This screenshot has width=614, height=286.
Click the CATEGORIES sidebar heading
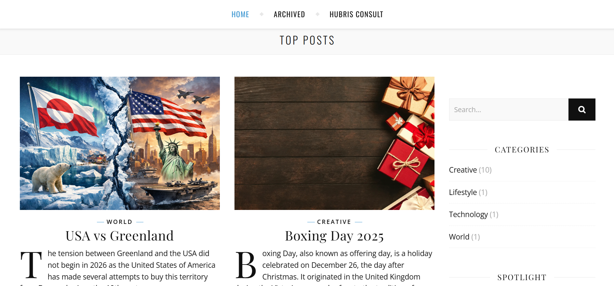pos(522,149)
